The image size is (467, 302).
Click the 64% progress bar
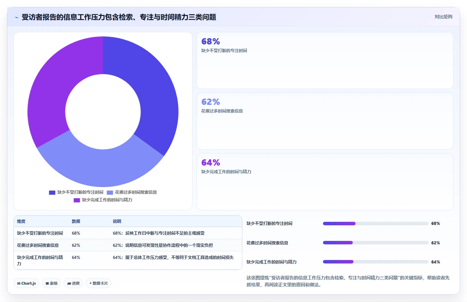point(375,262)
